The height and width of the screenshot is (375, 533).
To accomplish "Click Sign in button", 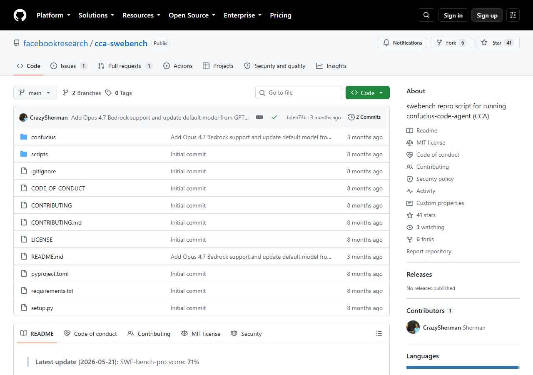I will pyautogui.click(x=453, y=15).
